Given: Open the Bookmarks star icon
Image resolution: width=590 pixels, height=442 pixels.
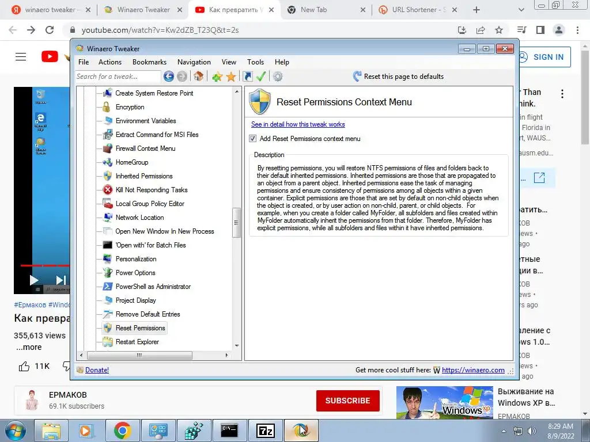Looking at the screenshot, I should point(231,77).
